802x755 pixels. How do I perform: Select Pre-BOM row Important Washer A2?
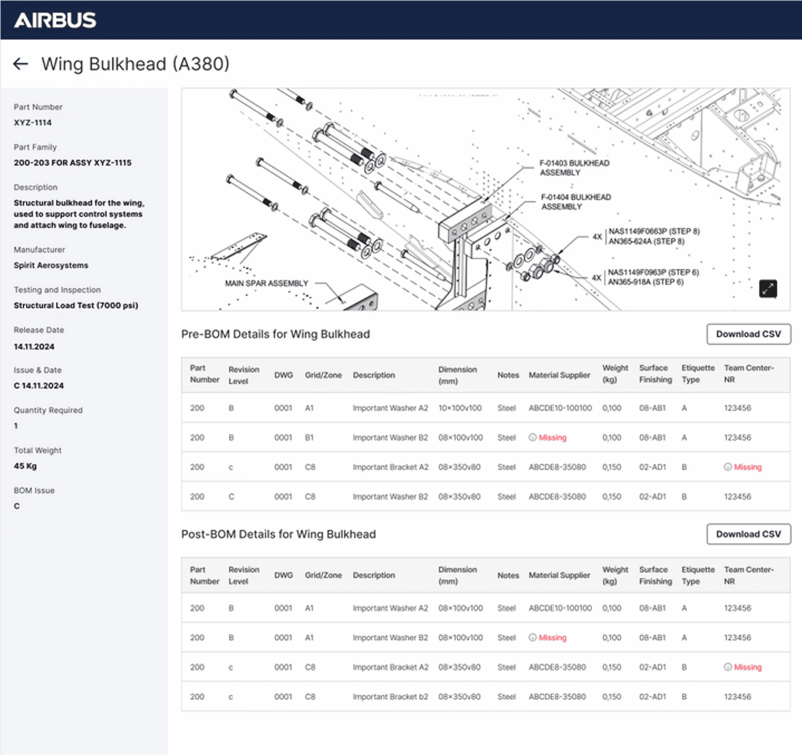click(x=390, y=408)
